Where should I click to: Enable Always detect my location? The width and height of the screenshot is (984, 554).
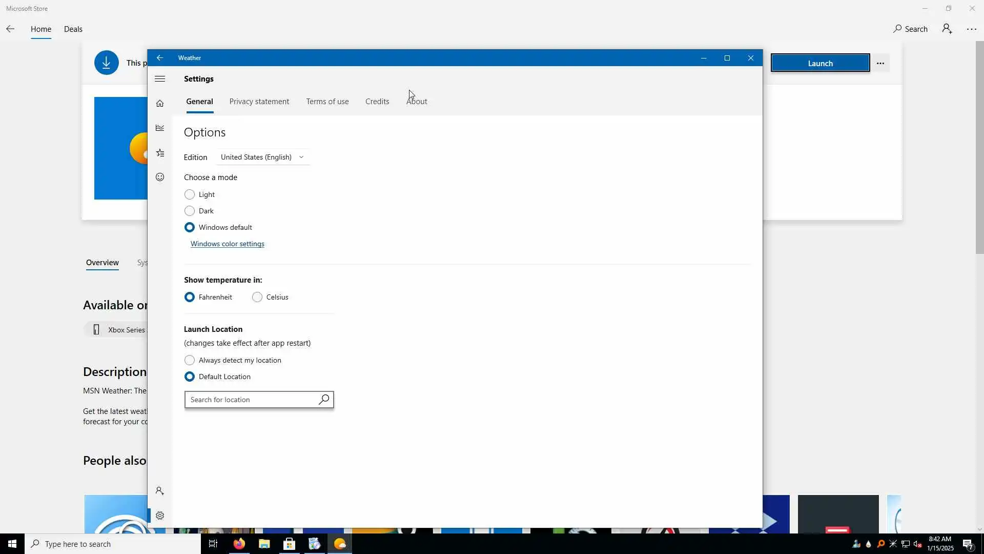pyautogui.click(x=190, y=360)
